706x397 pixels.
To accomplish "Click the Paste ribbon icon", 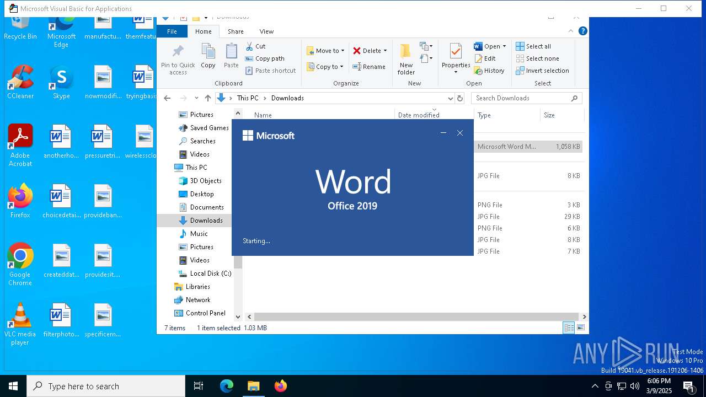I will tap(231, 56).
